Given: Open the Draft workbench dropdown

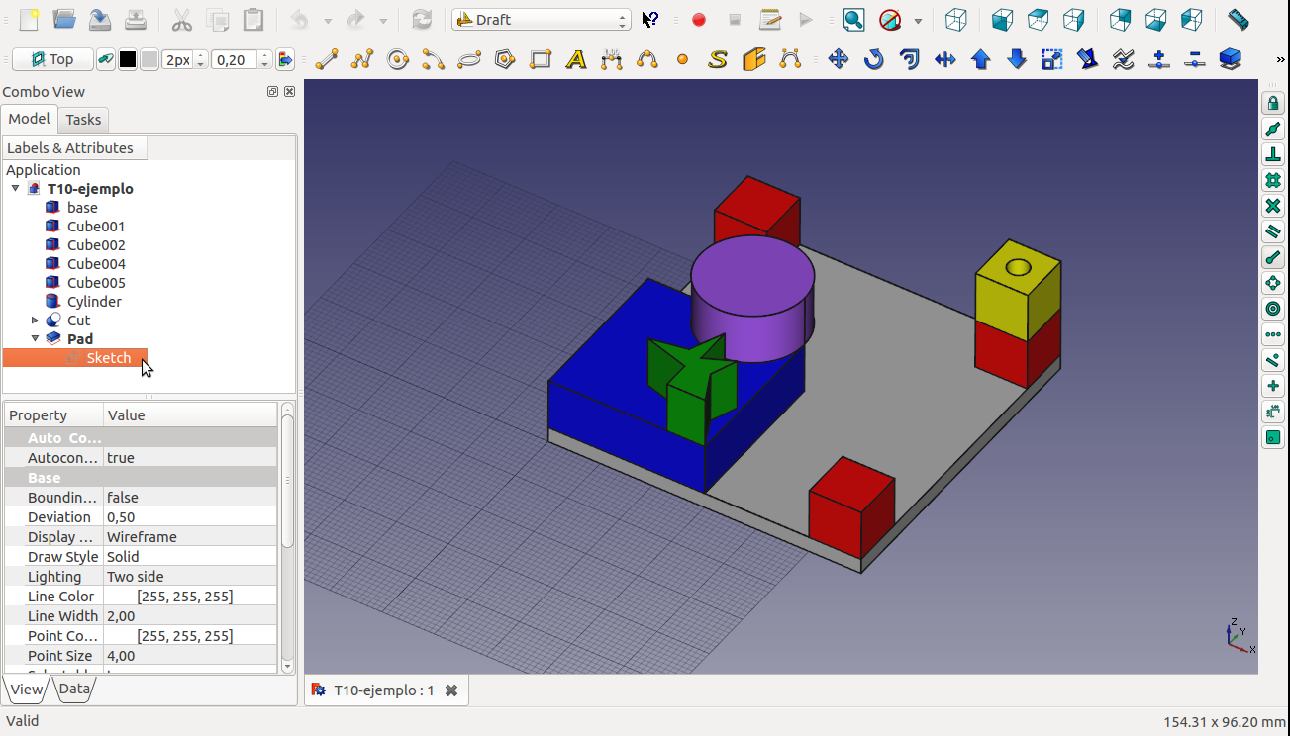Looking at the screenshot, I should click(x=541, y=20).
